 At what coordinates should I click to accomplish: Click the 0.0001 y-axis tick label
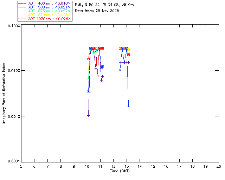tap(14, 161)
